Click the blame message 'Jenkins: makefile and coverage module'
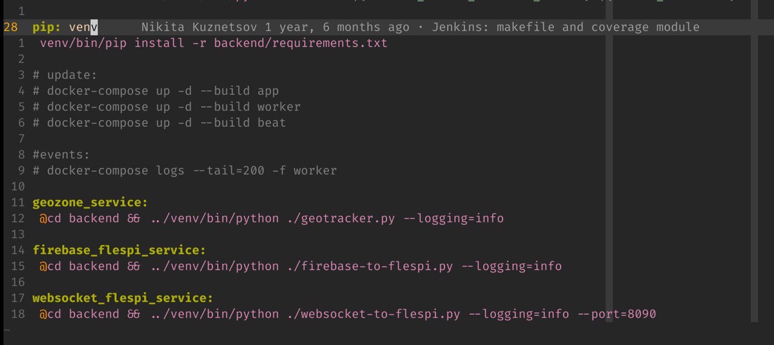The height and width of the screenshot is (345, 774). click(565, 27)
